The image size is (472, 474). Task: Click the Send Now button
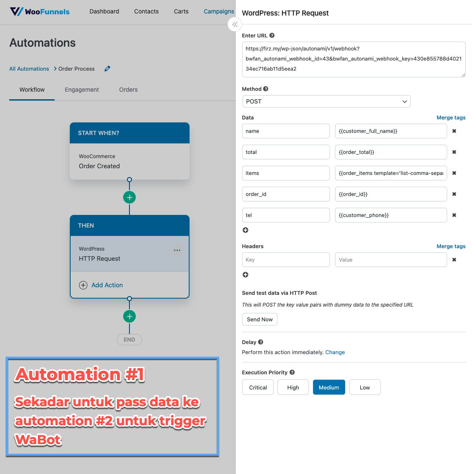[260, 319]
